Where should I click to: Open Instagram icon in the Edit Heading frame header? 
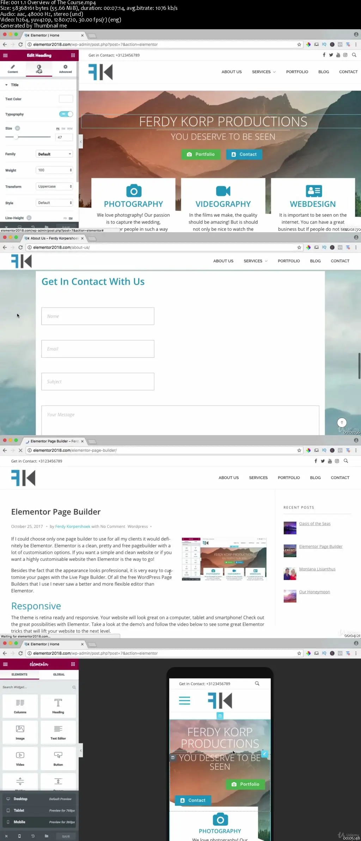[345, 55]
